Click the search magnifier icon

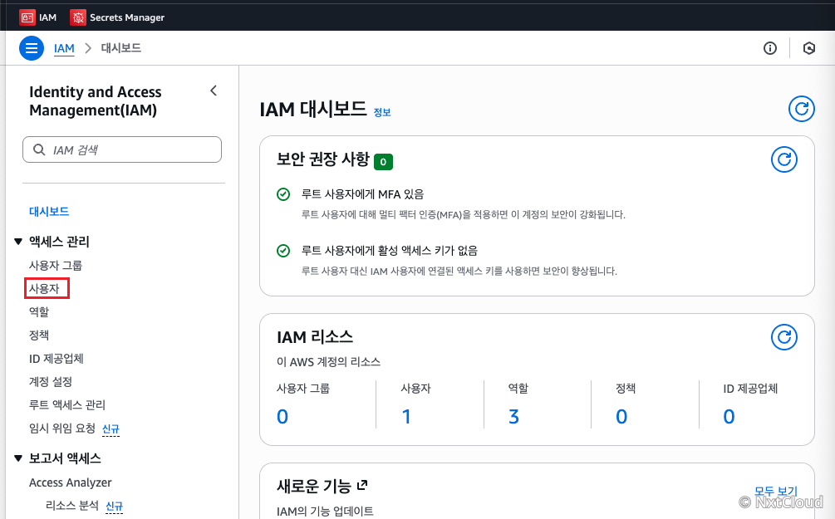(39, 149)
